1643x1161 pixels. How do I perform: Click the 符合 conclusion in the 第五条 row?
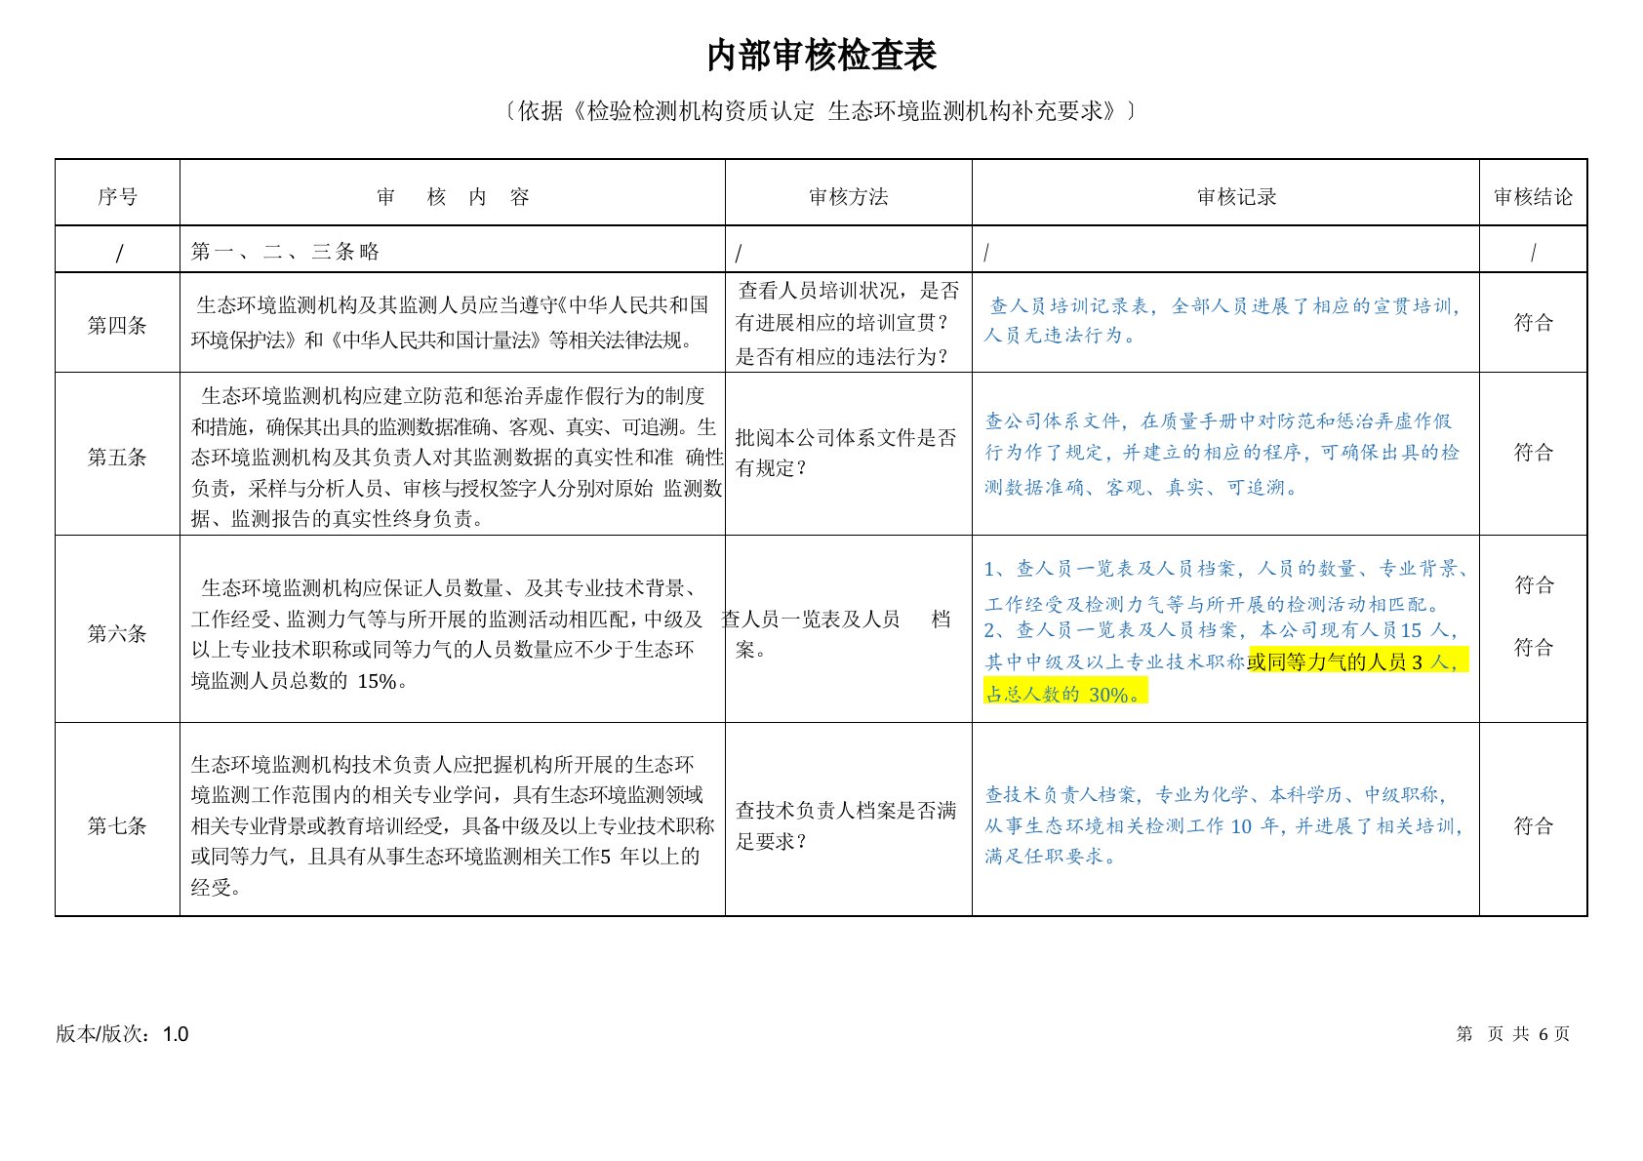[1533, 452]
